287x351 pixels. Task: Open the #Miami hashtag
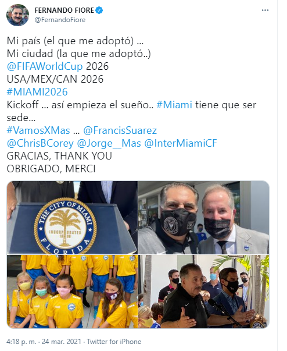tap(174, 105)
